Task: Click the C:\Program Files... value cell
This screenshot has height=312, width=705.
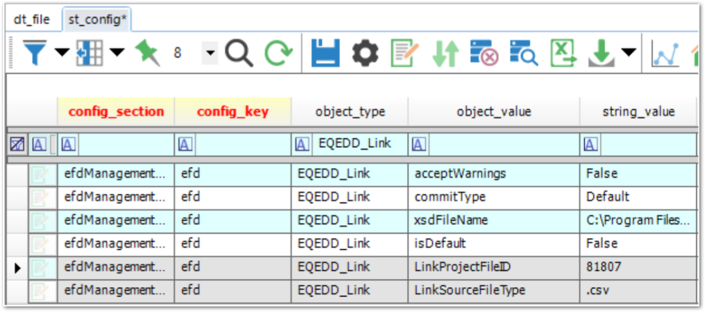Action: point(638,221)
